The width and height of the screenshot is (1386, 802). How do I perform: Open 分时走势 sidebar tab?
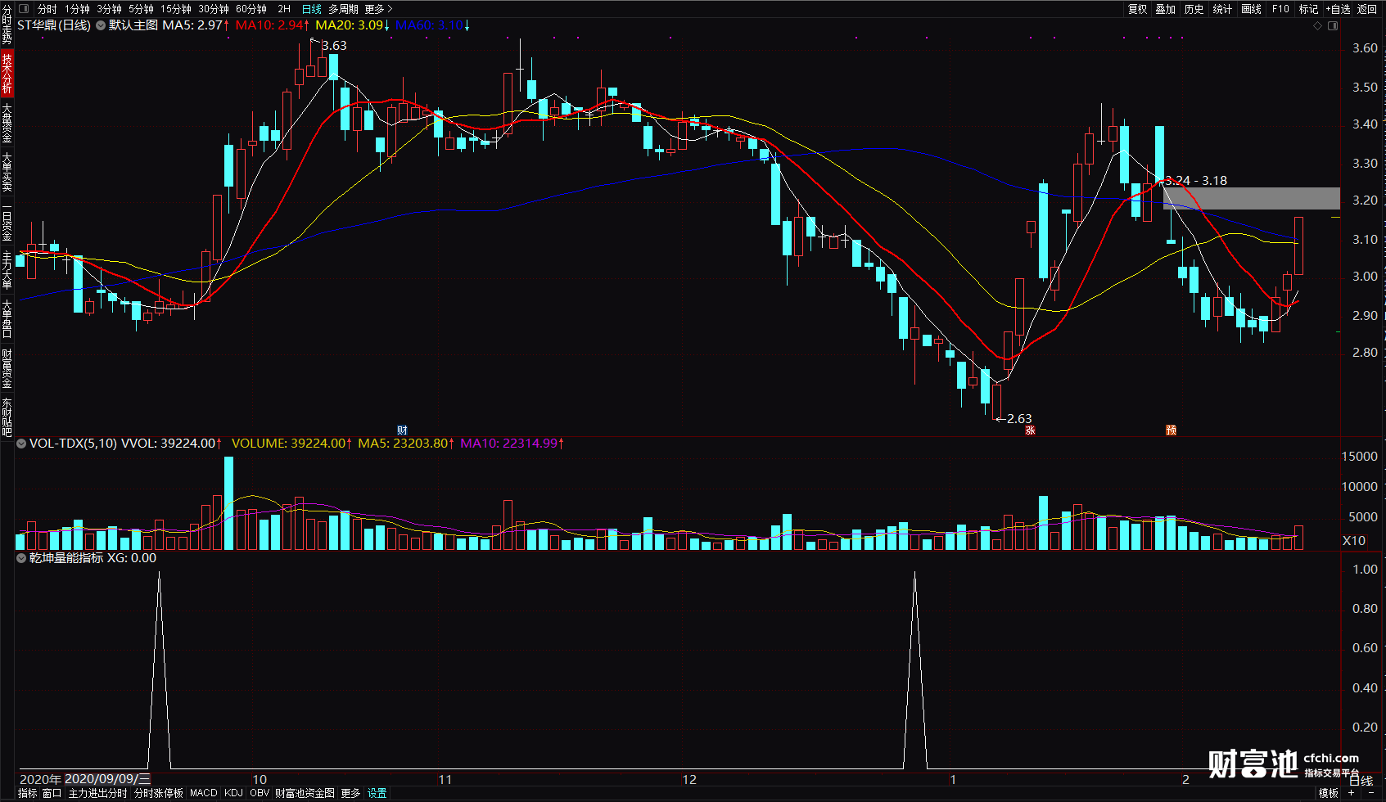click(7, 25)
